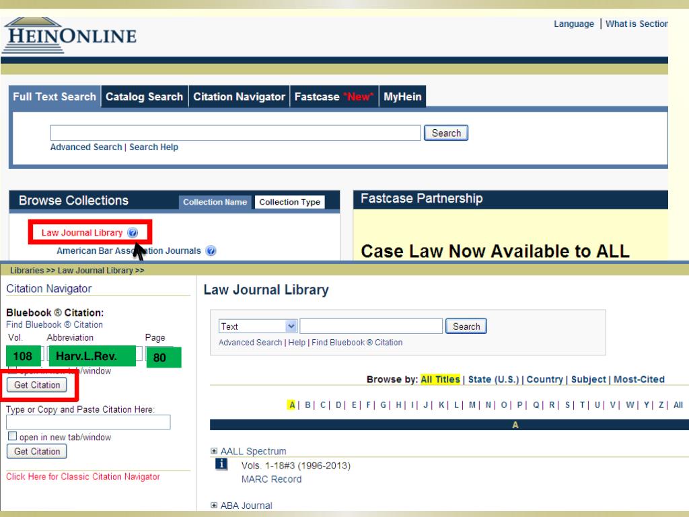The height and width of the screenshot is (517, 689).
Task: Select letter B in alphabet index
Action: coord(307,405)
